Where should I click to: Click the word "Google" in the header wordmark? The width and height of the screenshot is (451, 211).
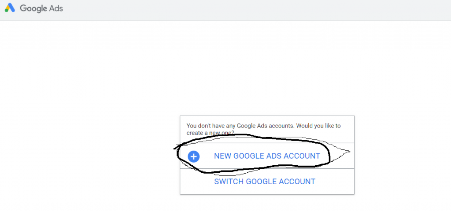(33, 8)
